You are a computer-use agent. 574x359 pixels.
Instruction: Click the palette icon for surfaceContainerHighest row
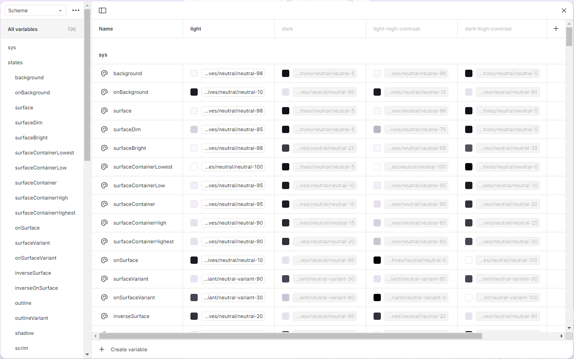pyautogui.click(x=104, y=241)
